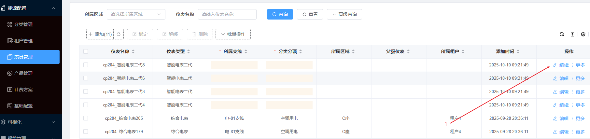
Task: Click the 添加(11) button
Action: coord(100,34)
